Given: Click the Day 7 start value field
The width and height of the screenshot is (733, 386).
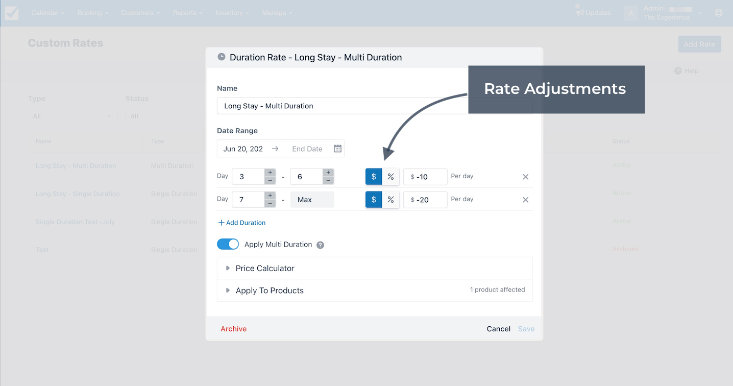Looking at the screenshot, I should tap(248, 200).
